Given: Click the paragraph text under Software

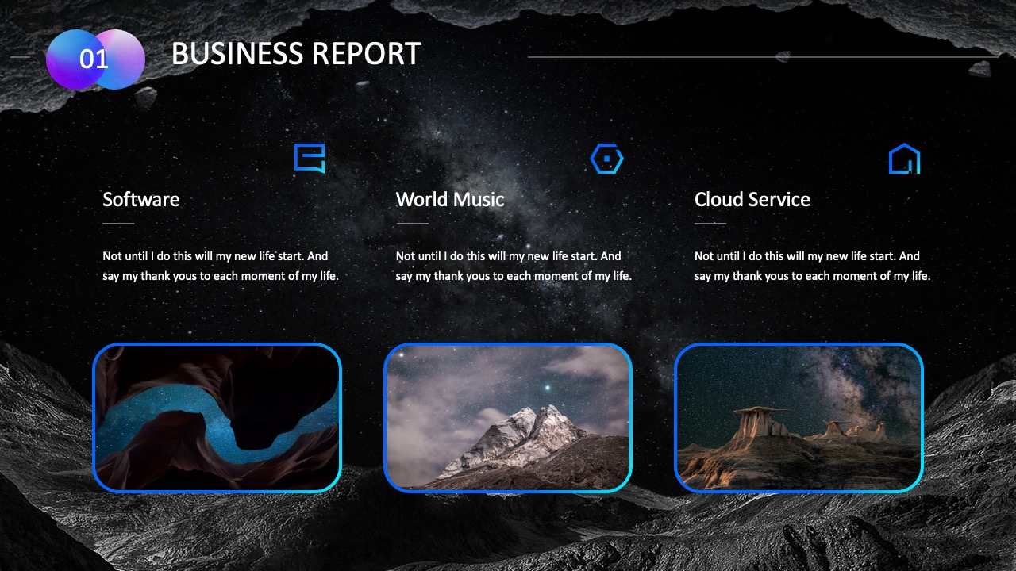Looking at the screenshot, I should pyautogui.click(x=221, y=266).
